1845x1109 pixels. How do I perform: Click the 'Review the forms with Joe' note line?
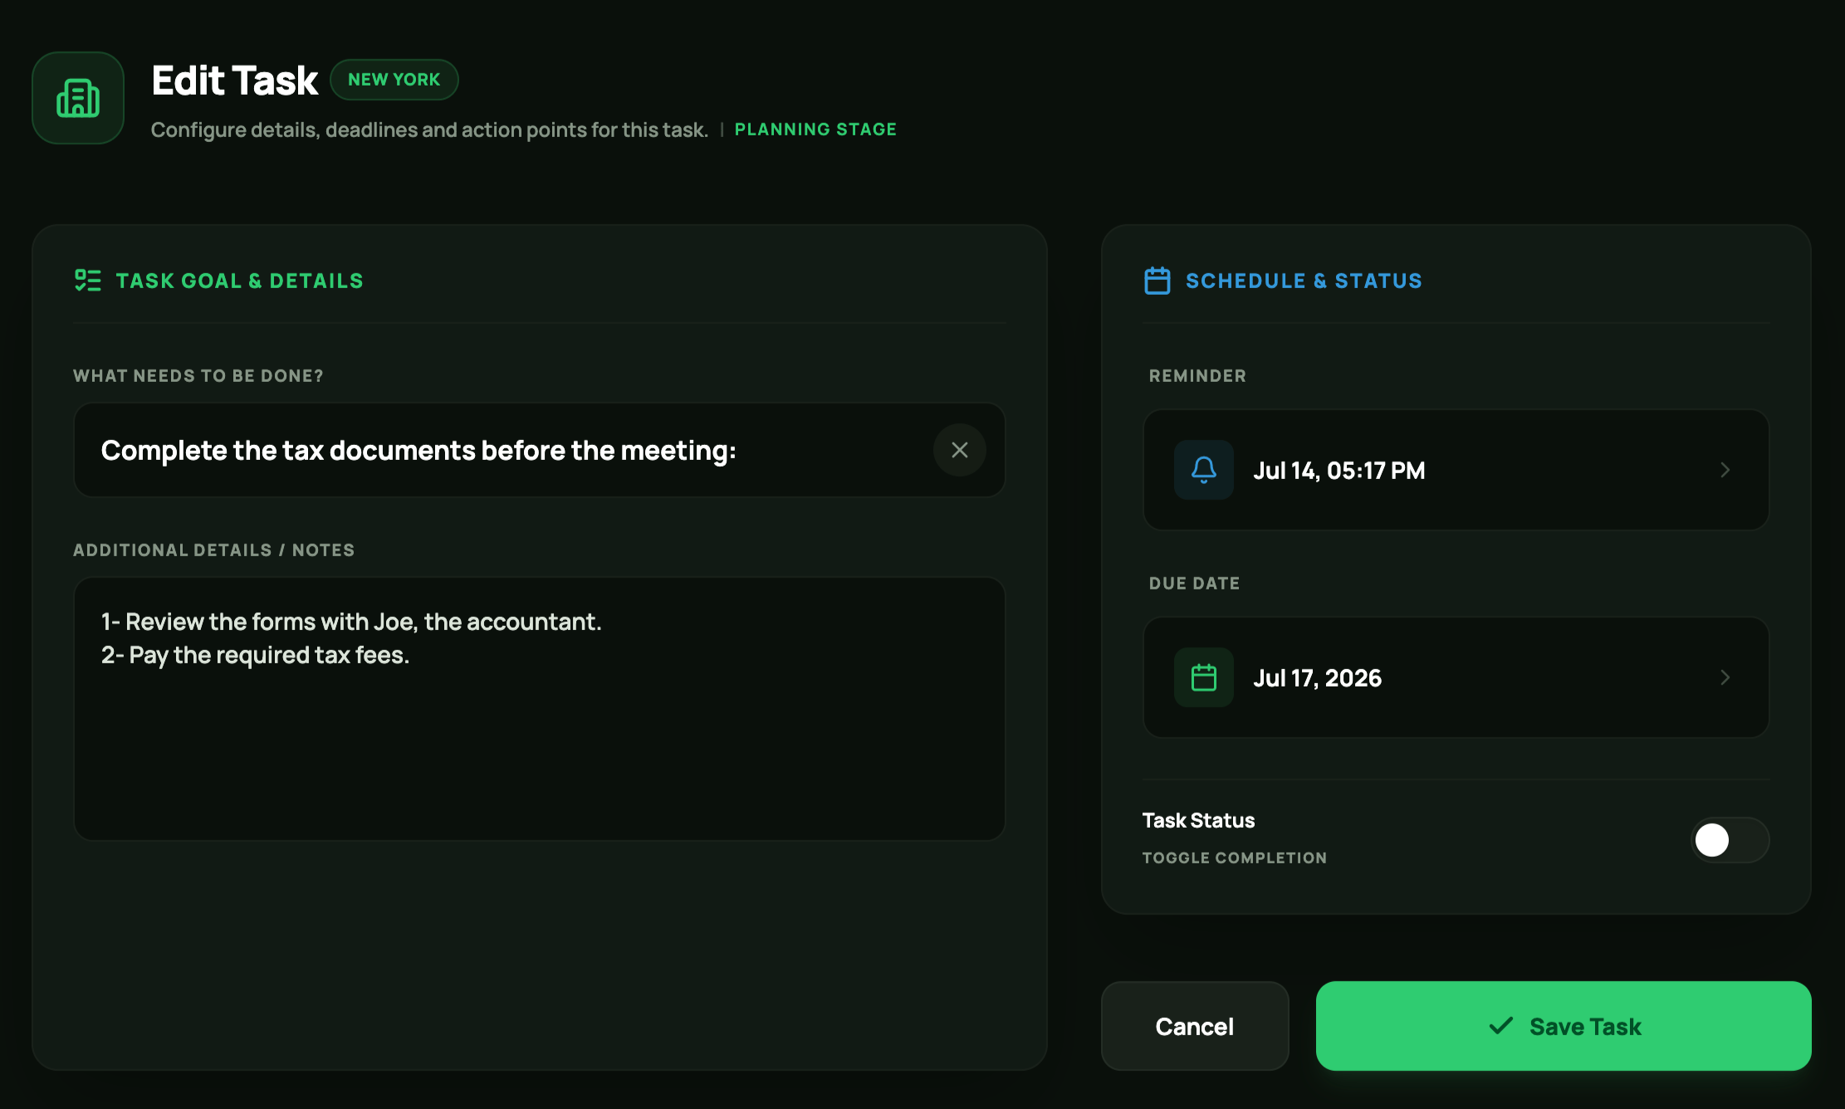point(351,622)
